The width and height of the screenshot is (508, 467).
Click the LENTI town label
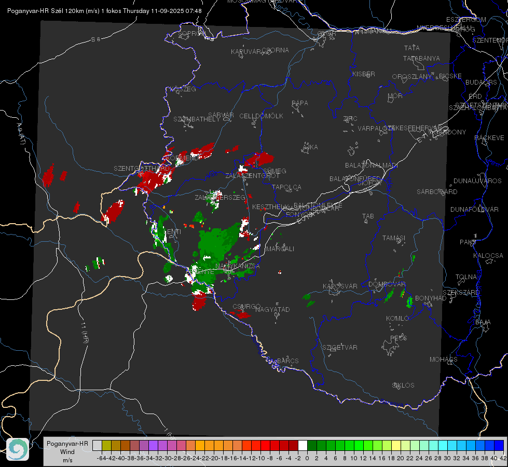pyautogui.click(x=172, y=232)
